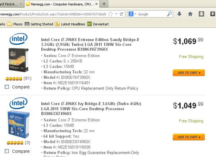The image size is (216, 157).
Task: Open the Firefox home page
Action: (190, 14)
